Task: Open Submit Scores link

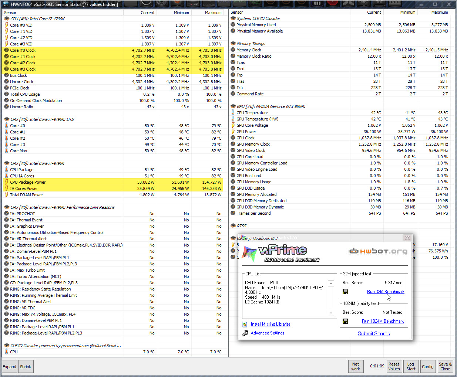Action: coord(374,333)
